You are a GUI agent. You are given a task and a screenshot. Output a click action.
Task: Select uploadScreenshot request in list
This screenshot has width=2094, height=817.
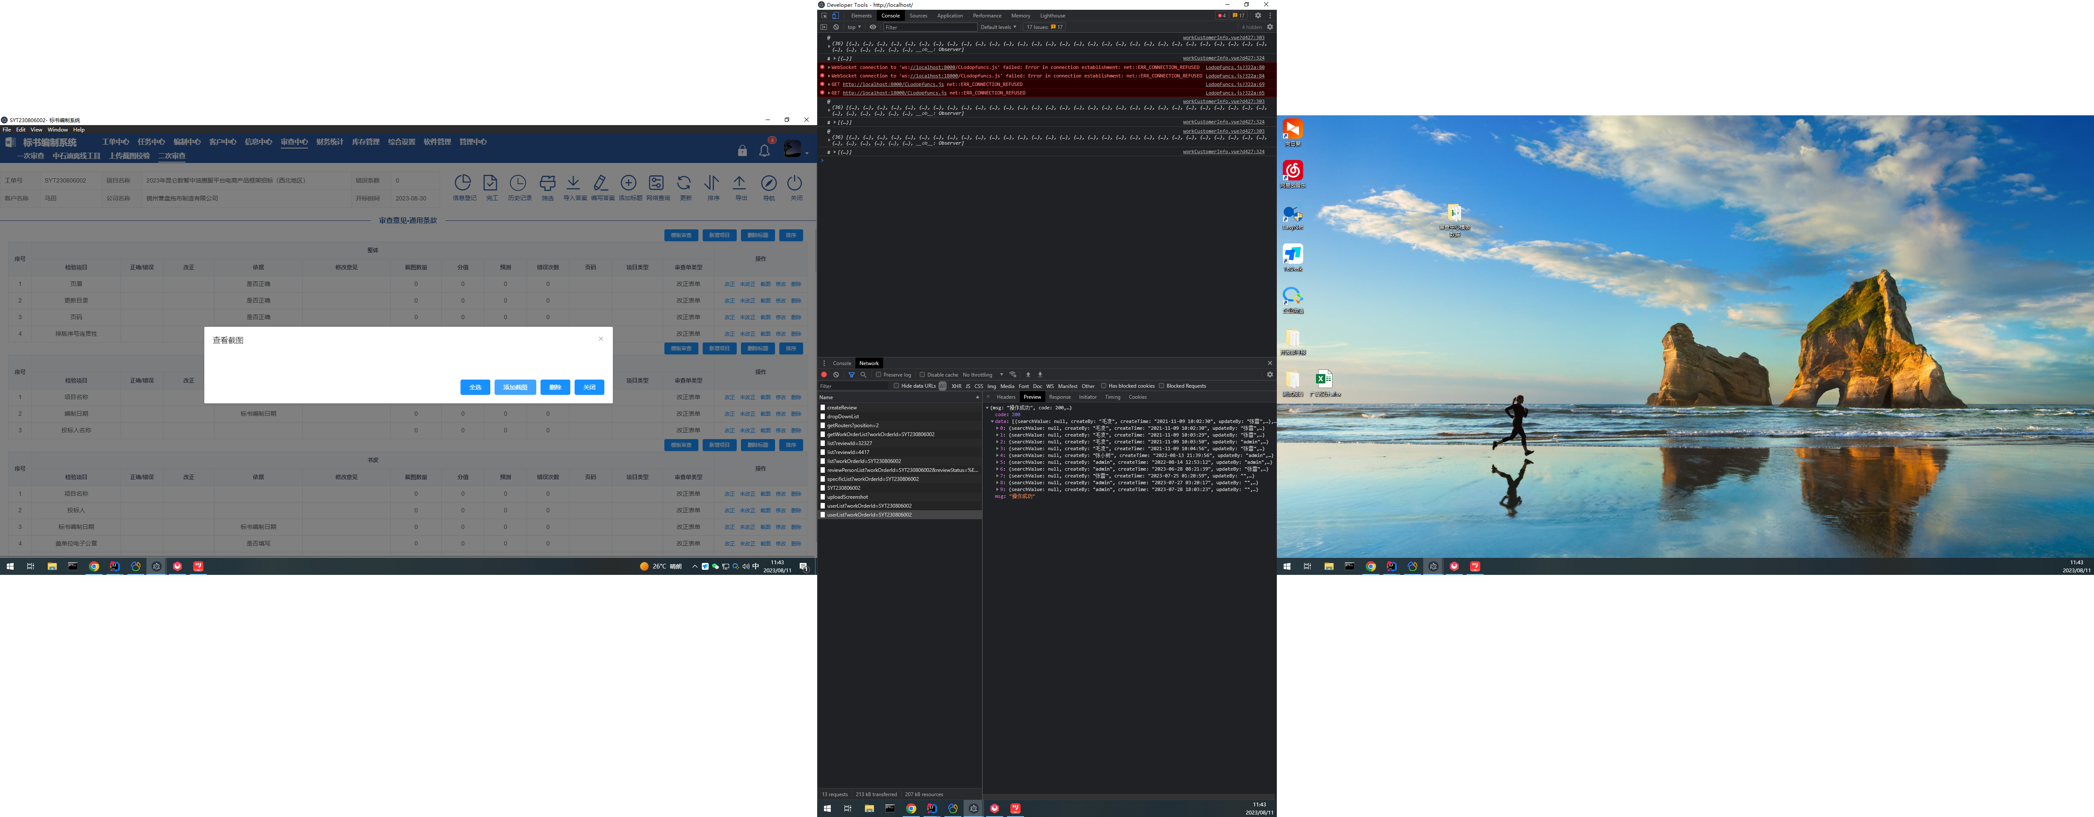point(847,497)
